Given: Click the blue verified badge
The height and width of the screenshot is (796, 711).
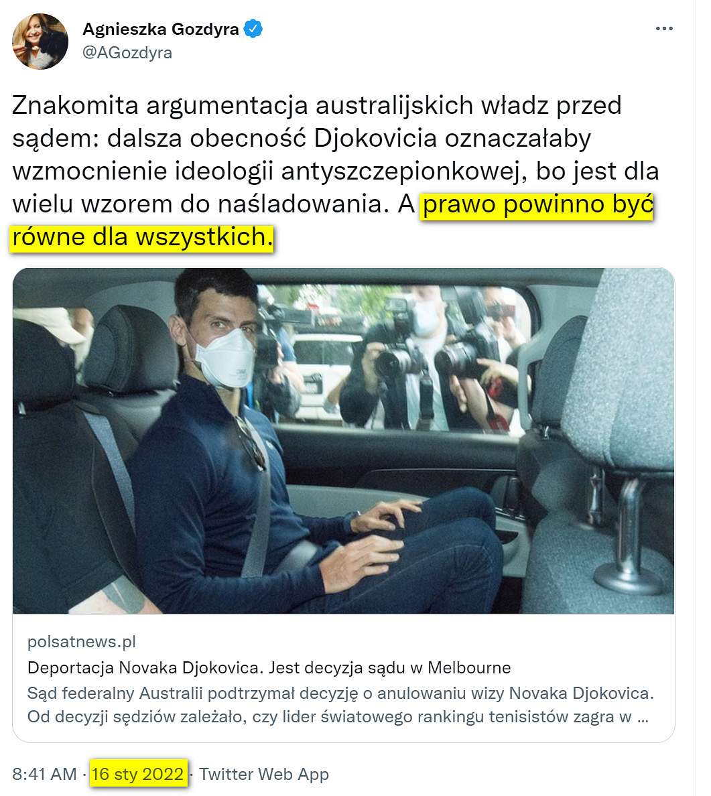Looking at the screenshot, I should click(253, 29).
